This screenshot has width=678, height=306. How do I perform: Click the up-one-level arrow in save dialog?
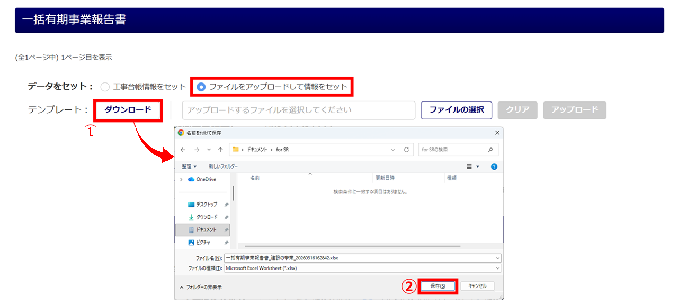[x=220, y=150]
